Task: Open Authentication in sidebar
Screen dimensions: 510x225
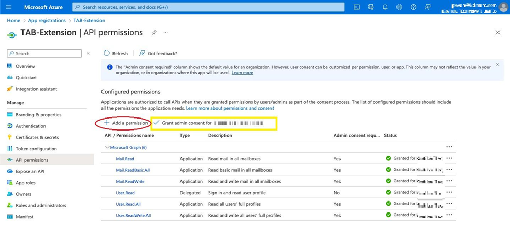Action: (31, 126)
